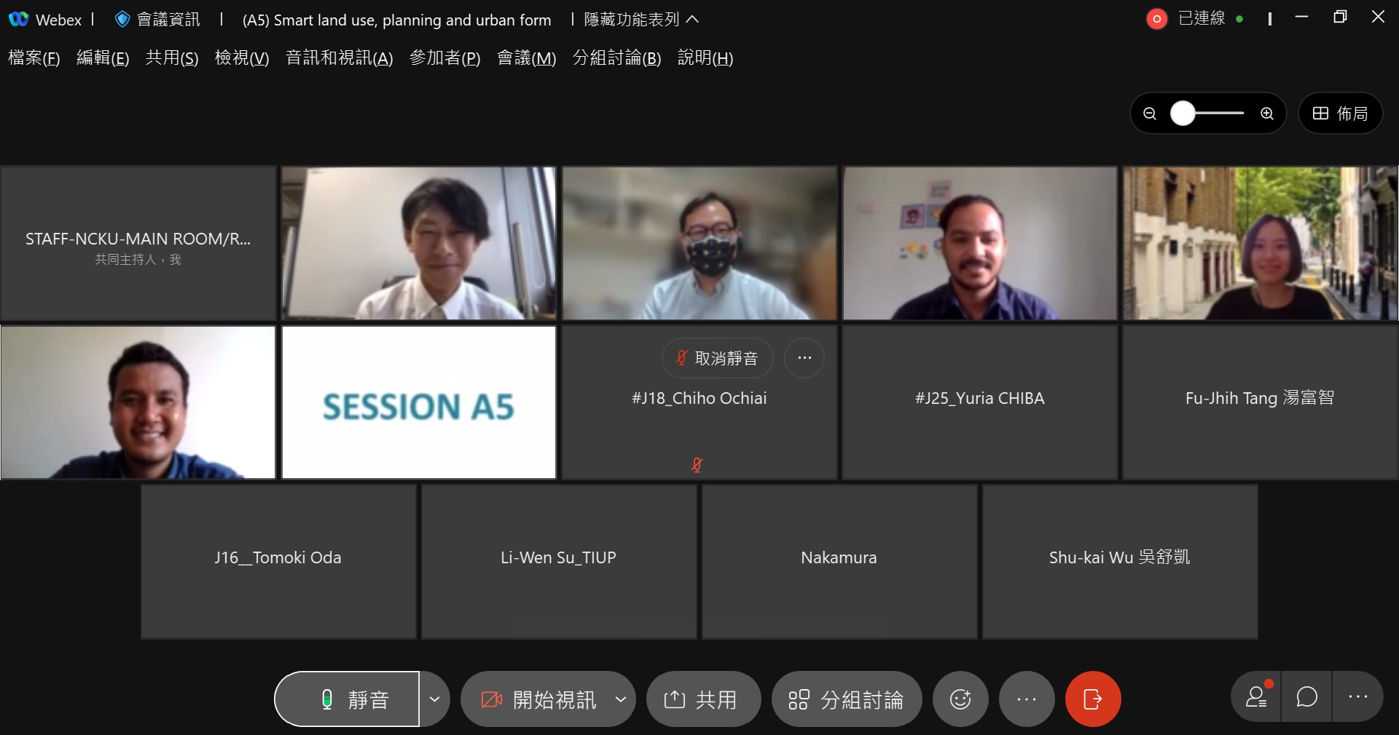Click the 會議資訊 meeting info label

point(168,20)
